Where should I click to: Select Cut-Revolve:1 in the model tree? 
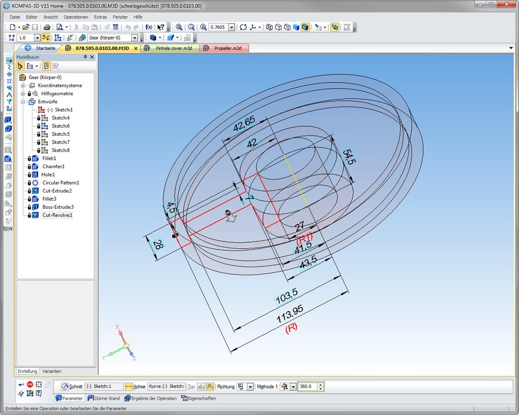[57, 215]
